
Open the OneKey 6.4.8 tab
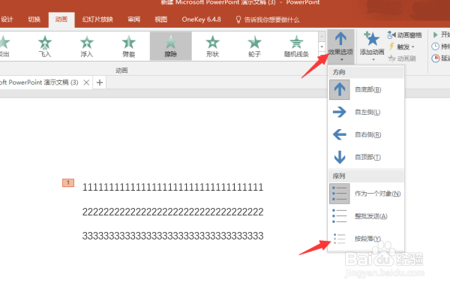(201, 20)
